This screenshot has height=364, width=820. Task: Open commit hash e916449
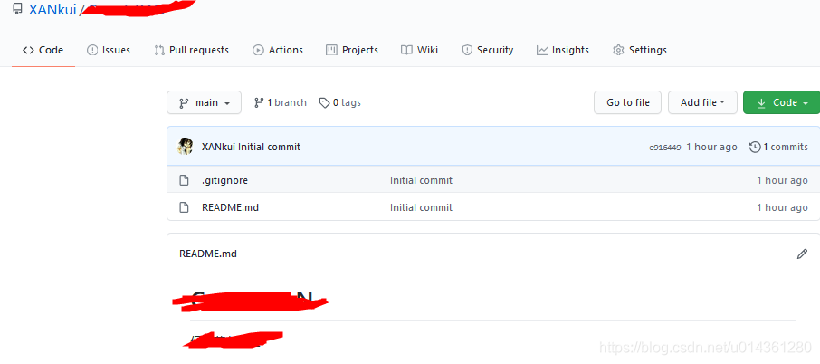click(664, 148)
